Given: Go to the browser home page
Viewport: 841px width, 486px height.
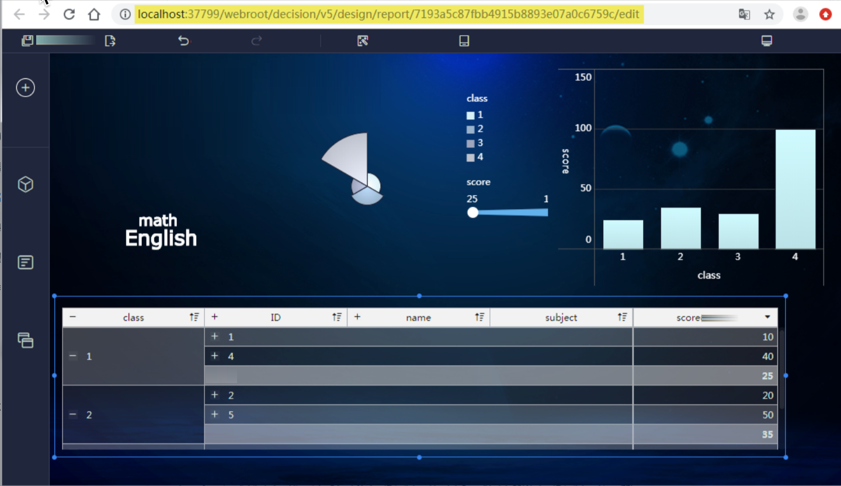Looking at the screenshot, I should pos(94,15).
